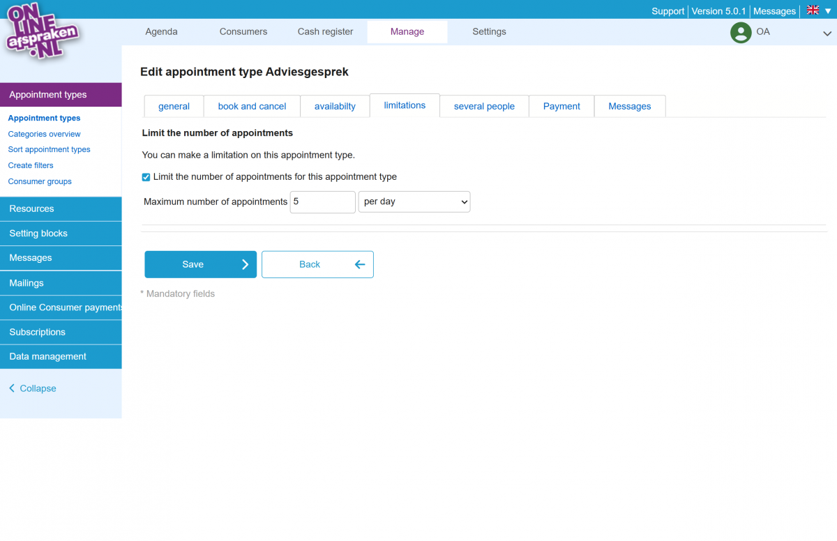Click the UK flag language icon
This screenshot has height=541, width=837.
pos(813,10)
